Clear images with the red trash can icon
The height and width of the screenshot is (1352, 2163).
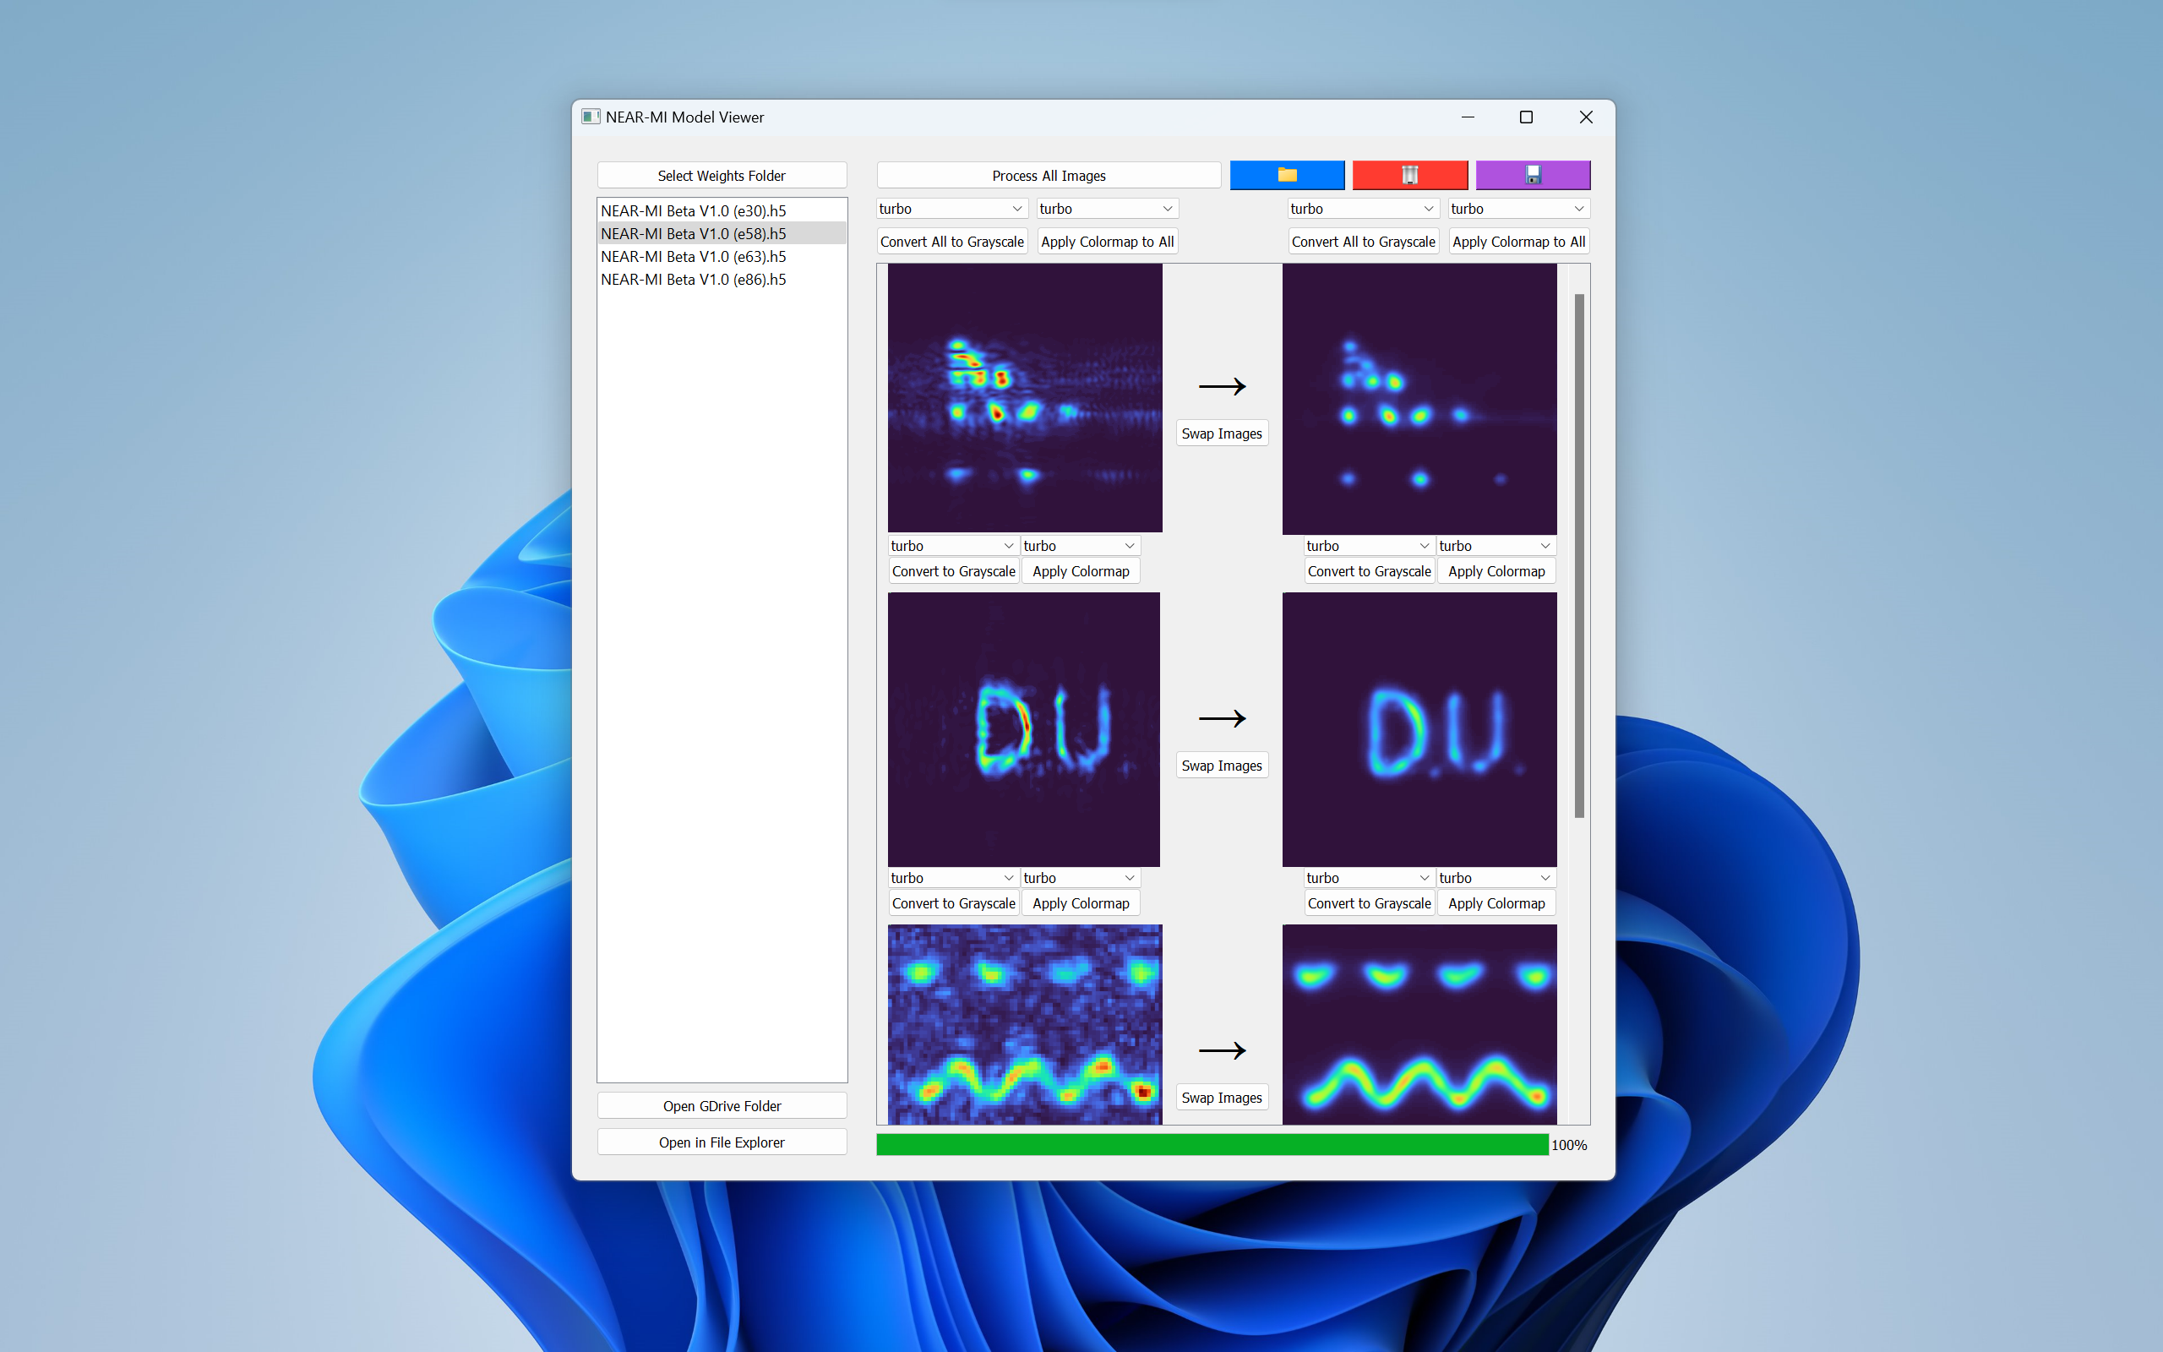[1409, 174]
